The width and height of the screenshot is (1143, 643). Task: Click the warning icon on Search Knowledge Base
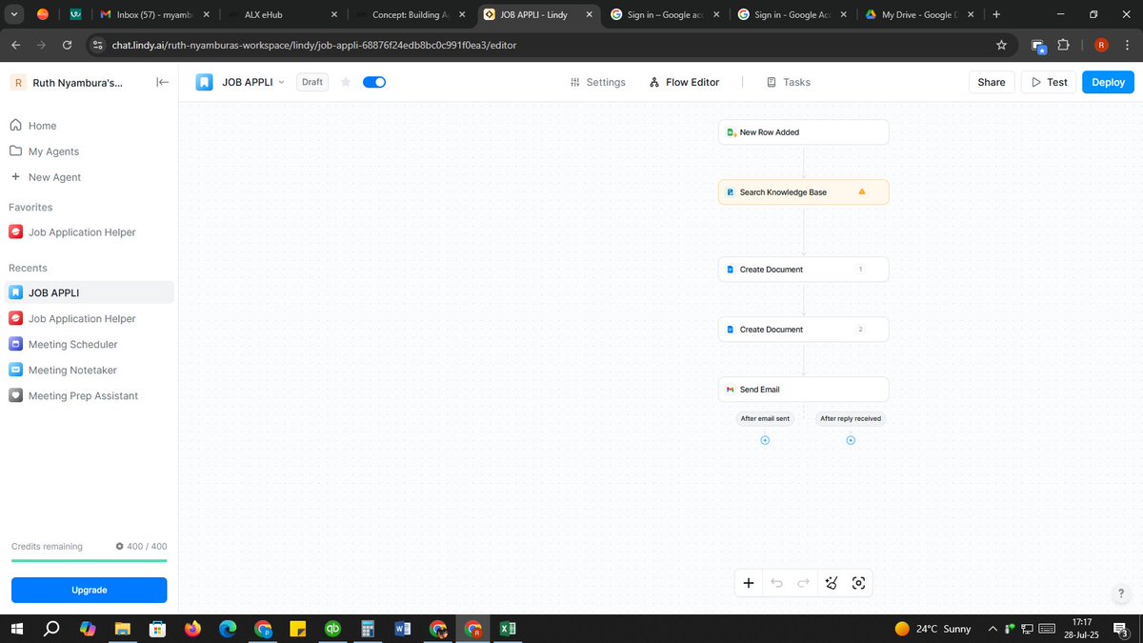862,191
